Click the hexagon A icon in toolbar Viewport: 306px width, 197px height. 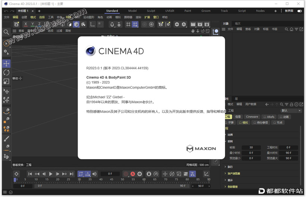[184, 24]
